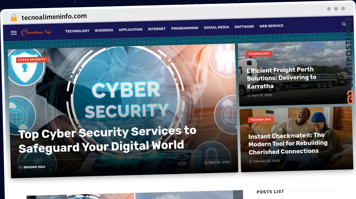Go to the Application section
Image resolution: width=356 pixels, height=199 pixels.
tap(131, 30)
